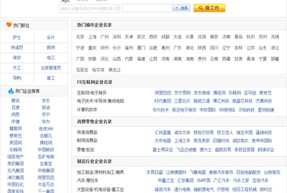287x193 pixels.
Task: Choose the 仓库管理员 job link
Action: click(51, 68)
